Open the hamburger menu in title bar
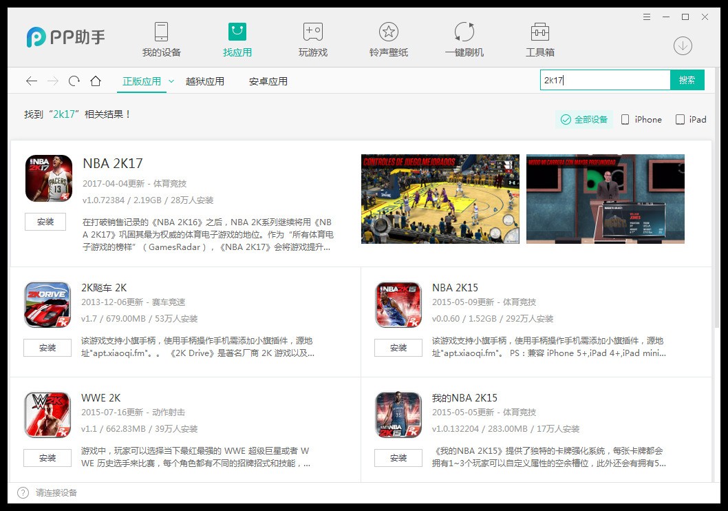The width and height of the screenshot is (728, 511). point(647,17)
